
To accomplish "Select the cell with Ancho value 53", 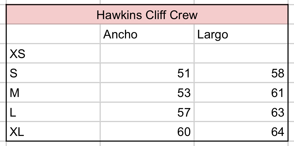I will point(147,93).
